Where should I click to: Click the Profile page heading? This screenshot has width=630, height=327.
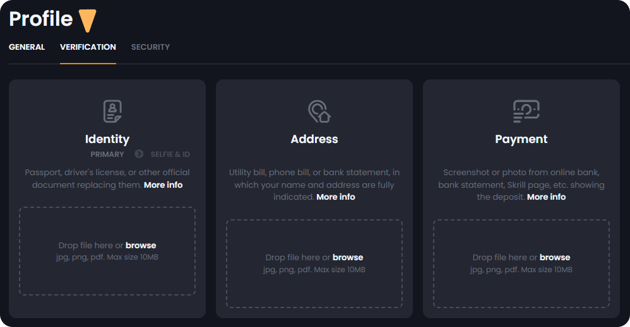[x=41, y=20]
